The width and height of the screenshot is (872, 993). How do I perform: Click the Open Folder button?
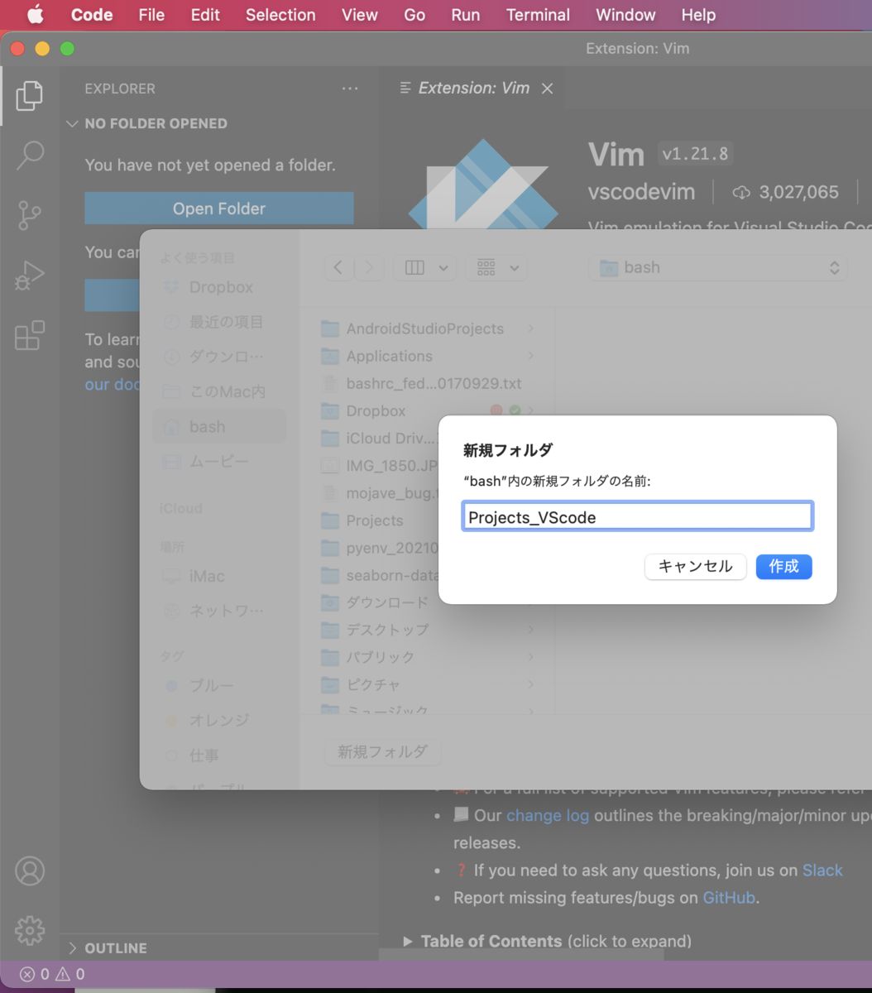coord(218,209)
